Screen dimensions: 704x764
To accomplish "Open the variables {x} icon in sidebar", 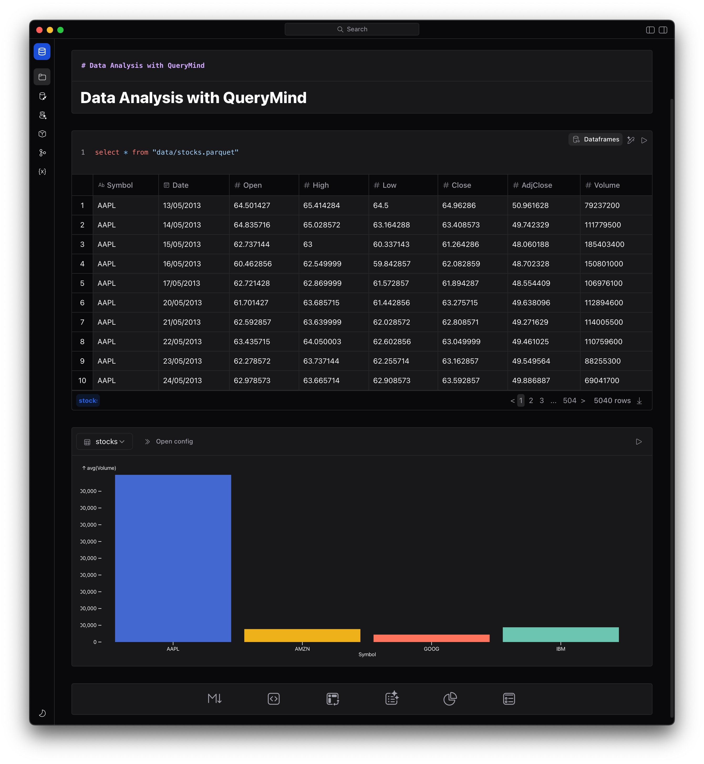I will tap(42, 172).
